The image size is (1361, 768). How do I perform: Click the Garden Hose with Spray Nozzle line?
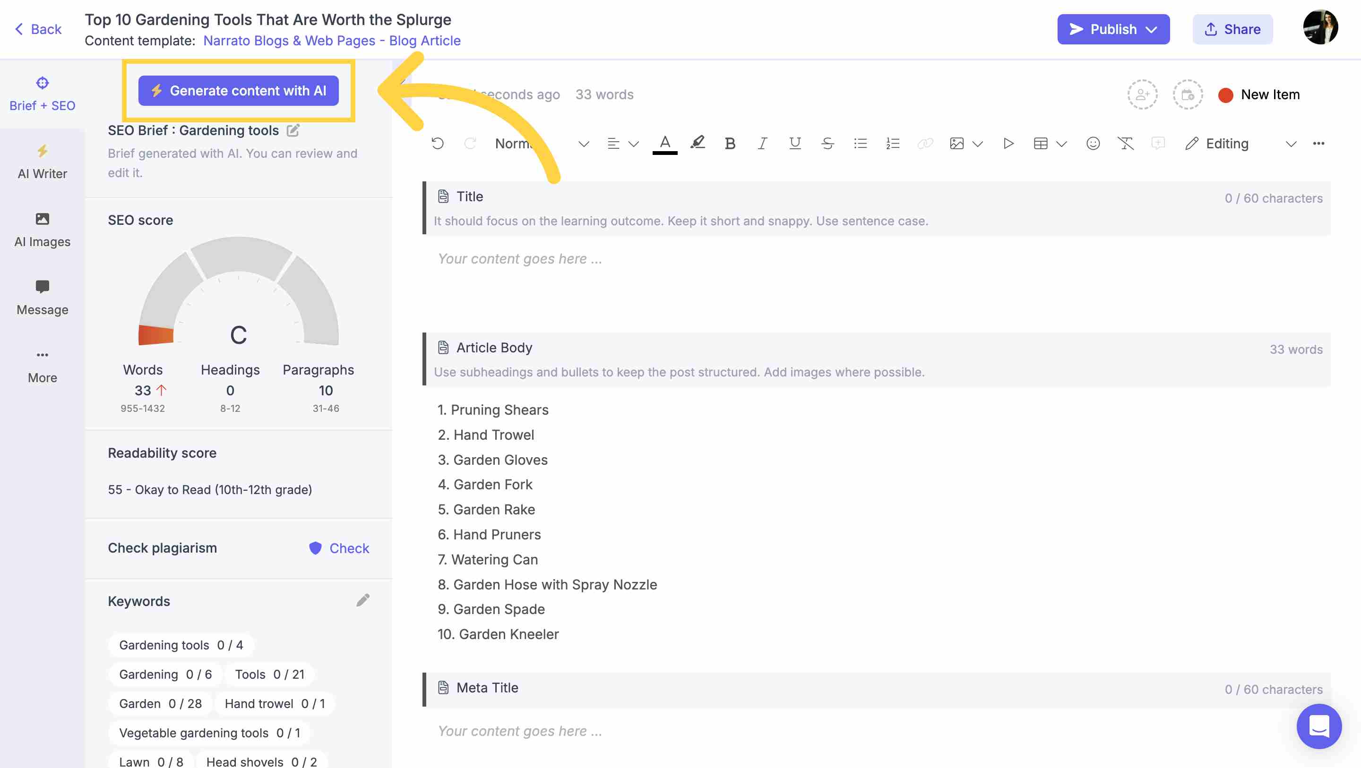coord(547,585)
